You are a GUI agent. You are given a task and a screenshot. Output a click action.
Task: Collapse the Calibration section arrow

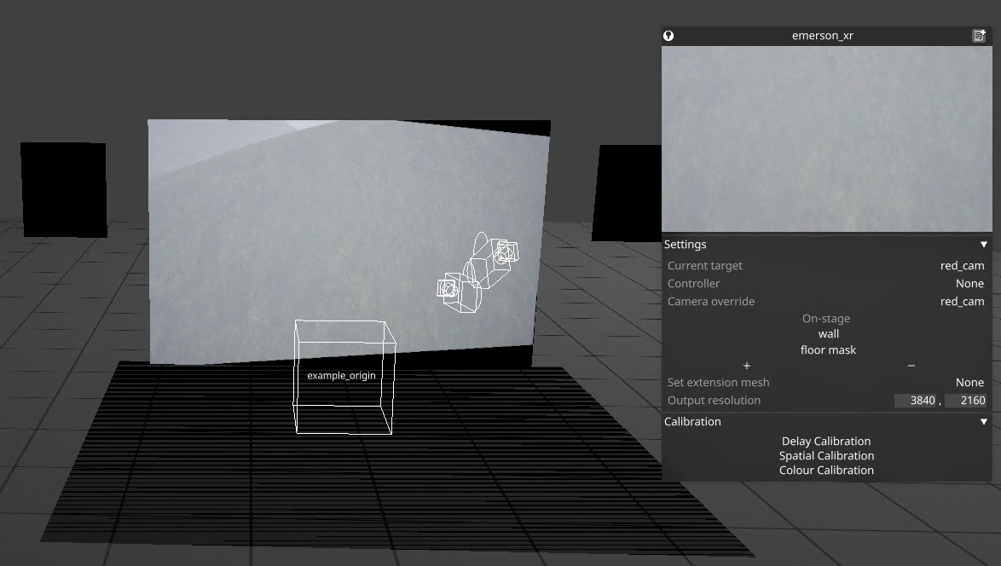[x=984, y=422]
